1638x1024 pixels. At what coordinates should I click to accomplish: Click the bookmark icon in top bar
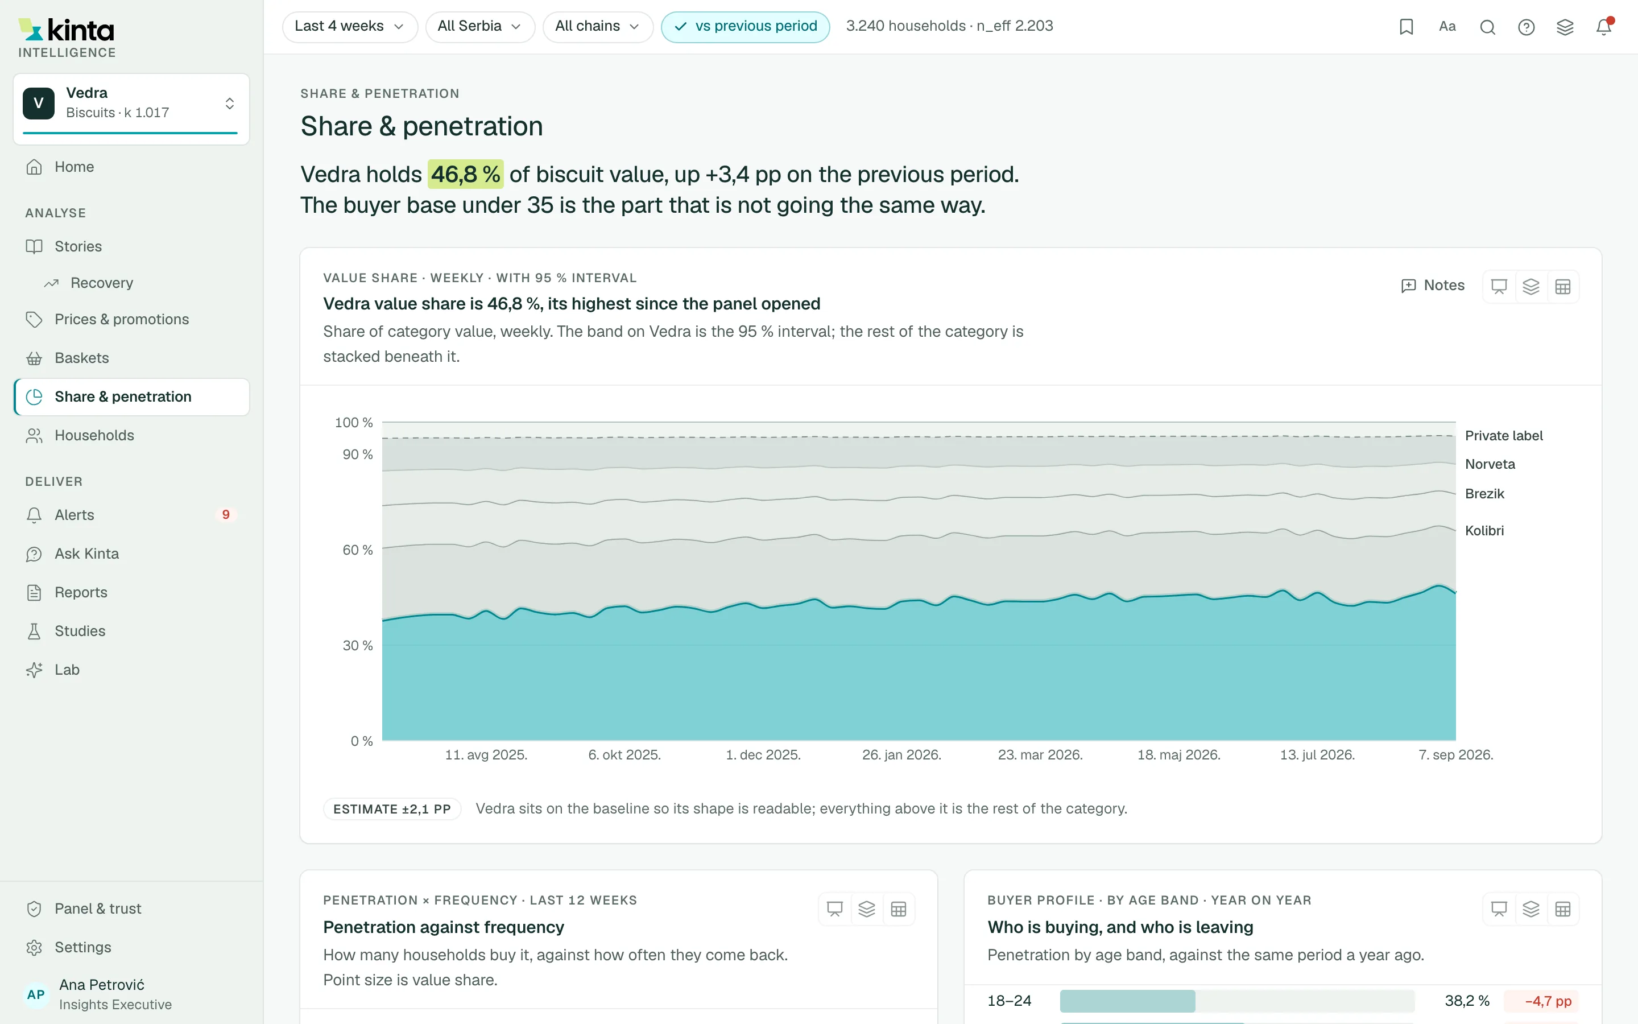(1406, 26)
